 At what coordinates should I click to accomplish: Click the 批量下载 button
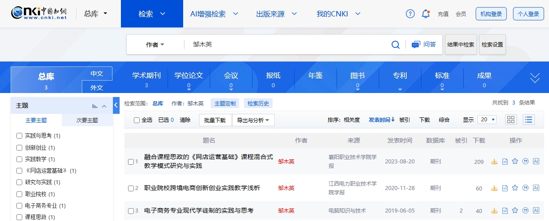click(215, 120)
